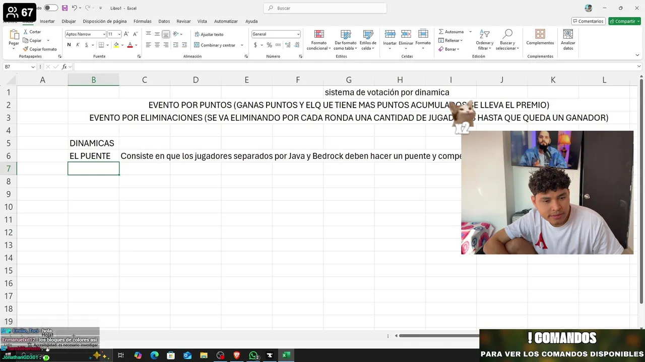The image size is (645, 362).
Task: Increase font size with the large A
Action: coord(126,34)
